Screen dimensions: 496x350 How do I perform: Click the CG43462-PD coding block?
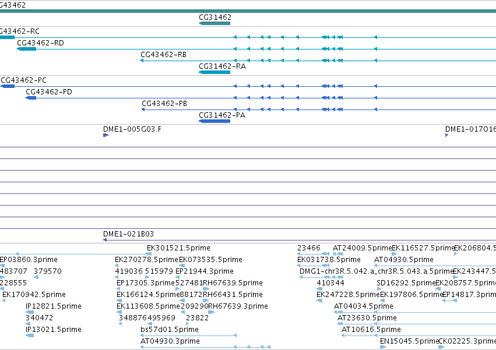point(31,98)
